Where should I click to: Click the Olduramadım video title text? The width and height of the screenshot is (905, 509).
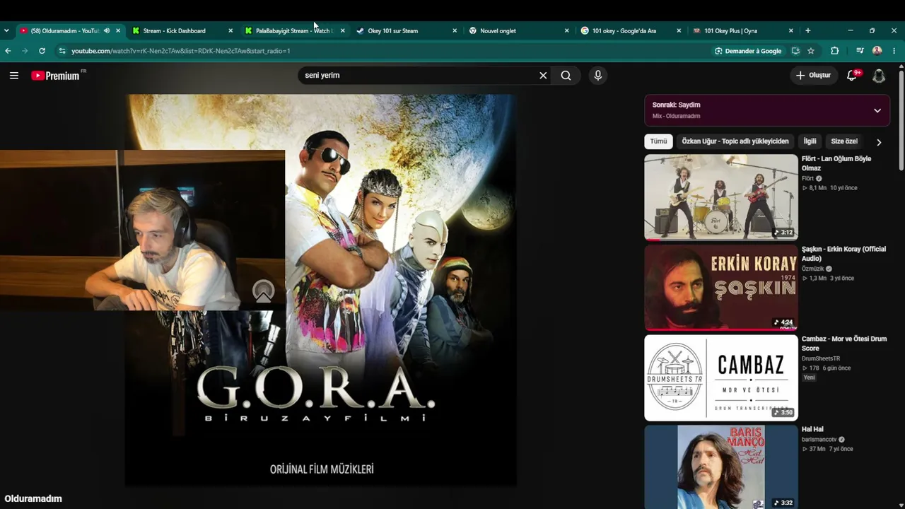point(33,498)
